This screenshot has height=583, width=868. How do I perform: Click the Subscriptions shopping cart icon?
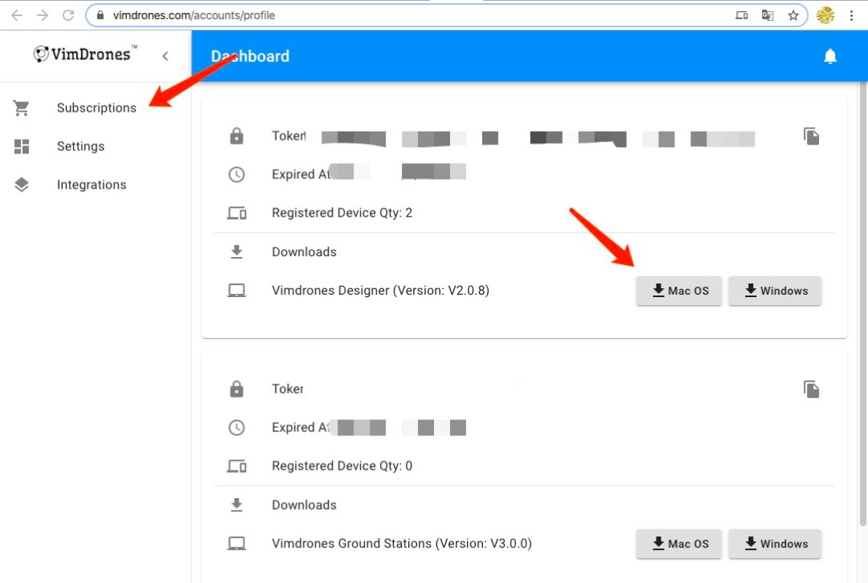tap(22, 108)
